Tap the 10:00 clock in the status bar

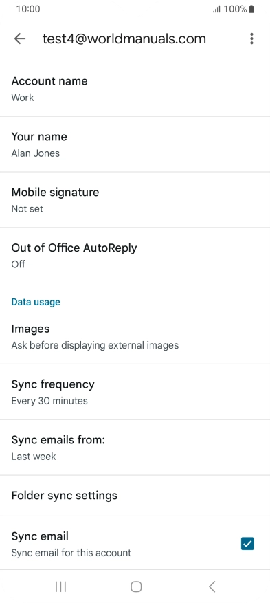click(x=28, y=9)
